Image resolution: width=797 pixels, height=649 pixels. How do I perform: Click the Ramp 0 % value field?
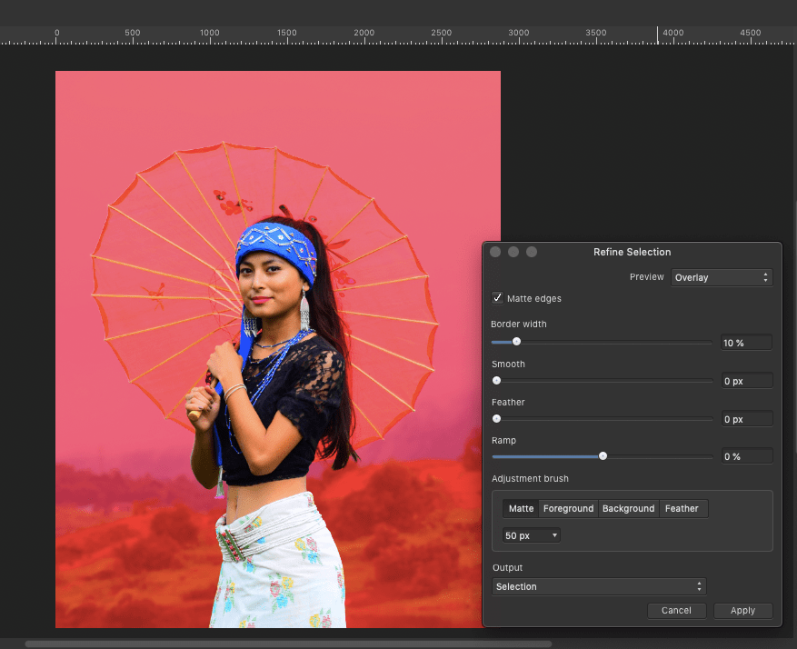point(745,456)
